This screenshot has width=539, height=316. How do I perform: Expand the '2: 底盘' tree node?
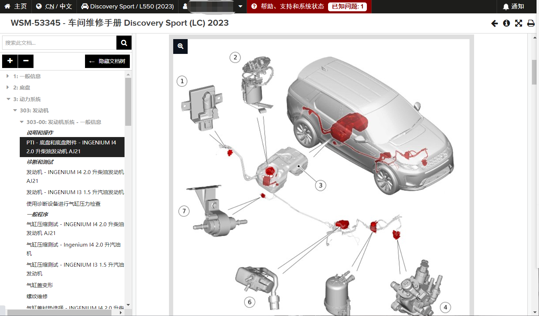(8, 87)
